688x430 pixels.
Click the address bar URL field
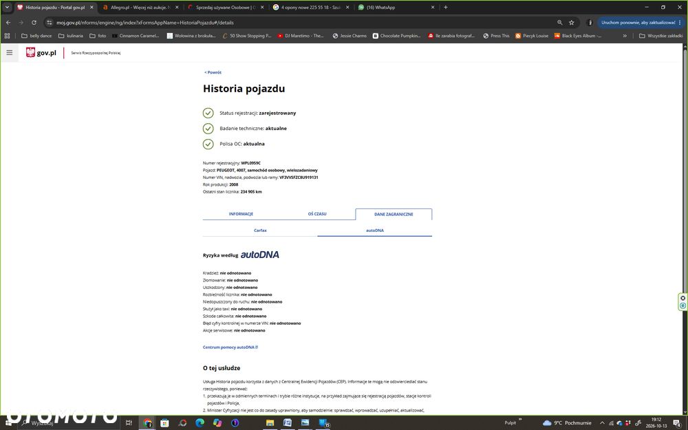[303, 23]
